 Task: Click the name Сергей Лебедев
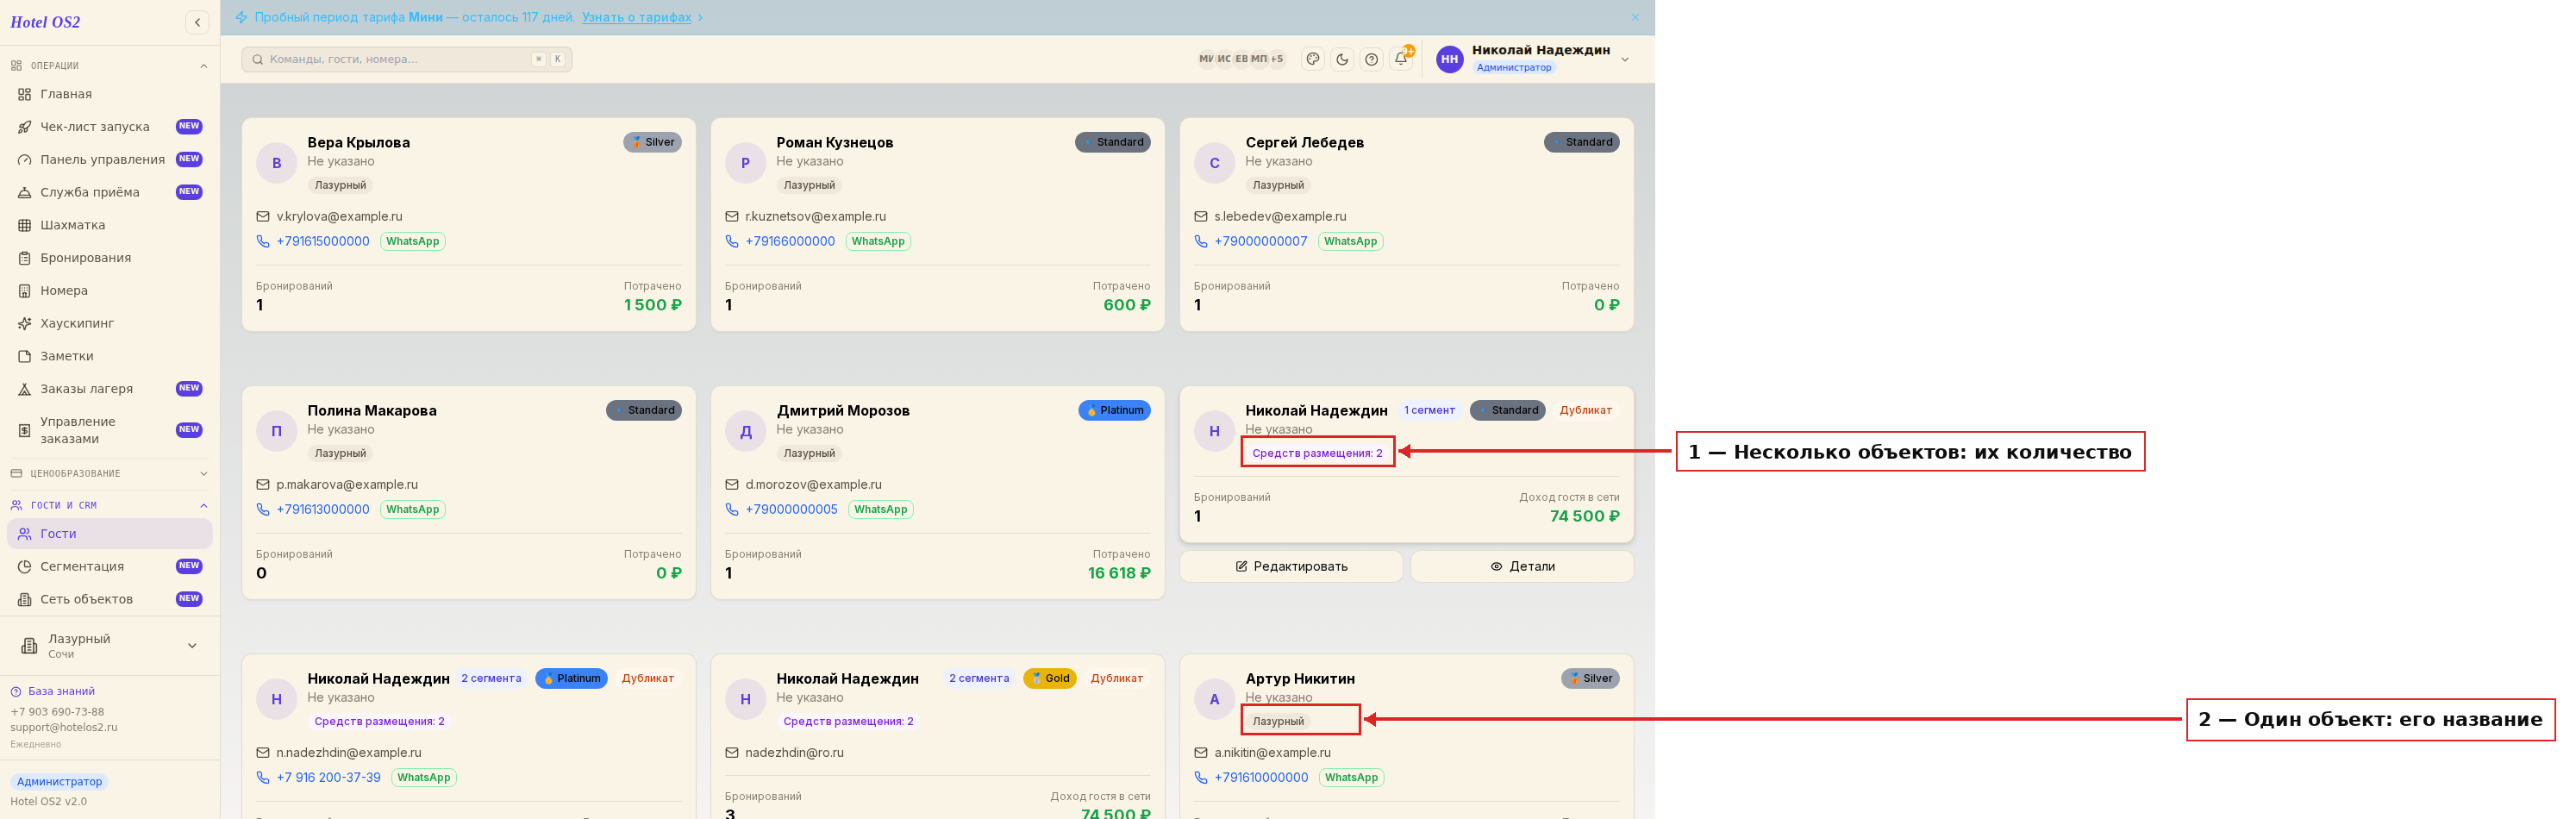pyautogui.click(x=1305, y=142)
